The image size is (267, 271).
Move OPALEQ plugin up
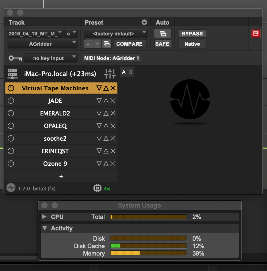pyautogui.click(x=106, y=126)
